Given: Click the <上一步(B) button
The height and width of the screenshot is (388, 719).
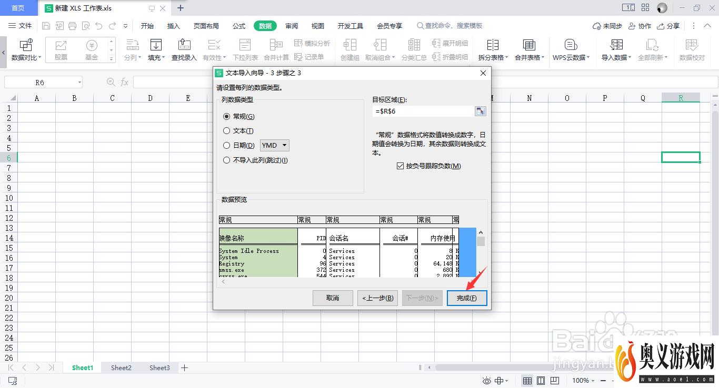Looking at the screenshot, I should [377, 298].
